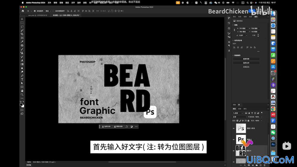Screen dimensions: 297x167
Task: Collapse the Align and Distribute section
Action: pos(233,40)
